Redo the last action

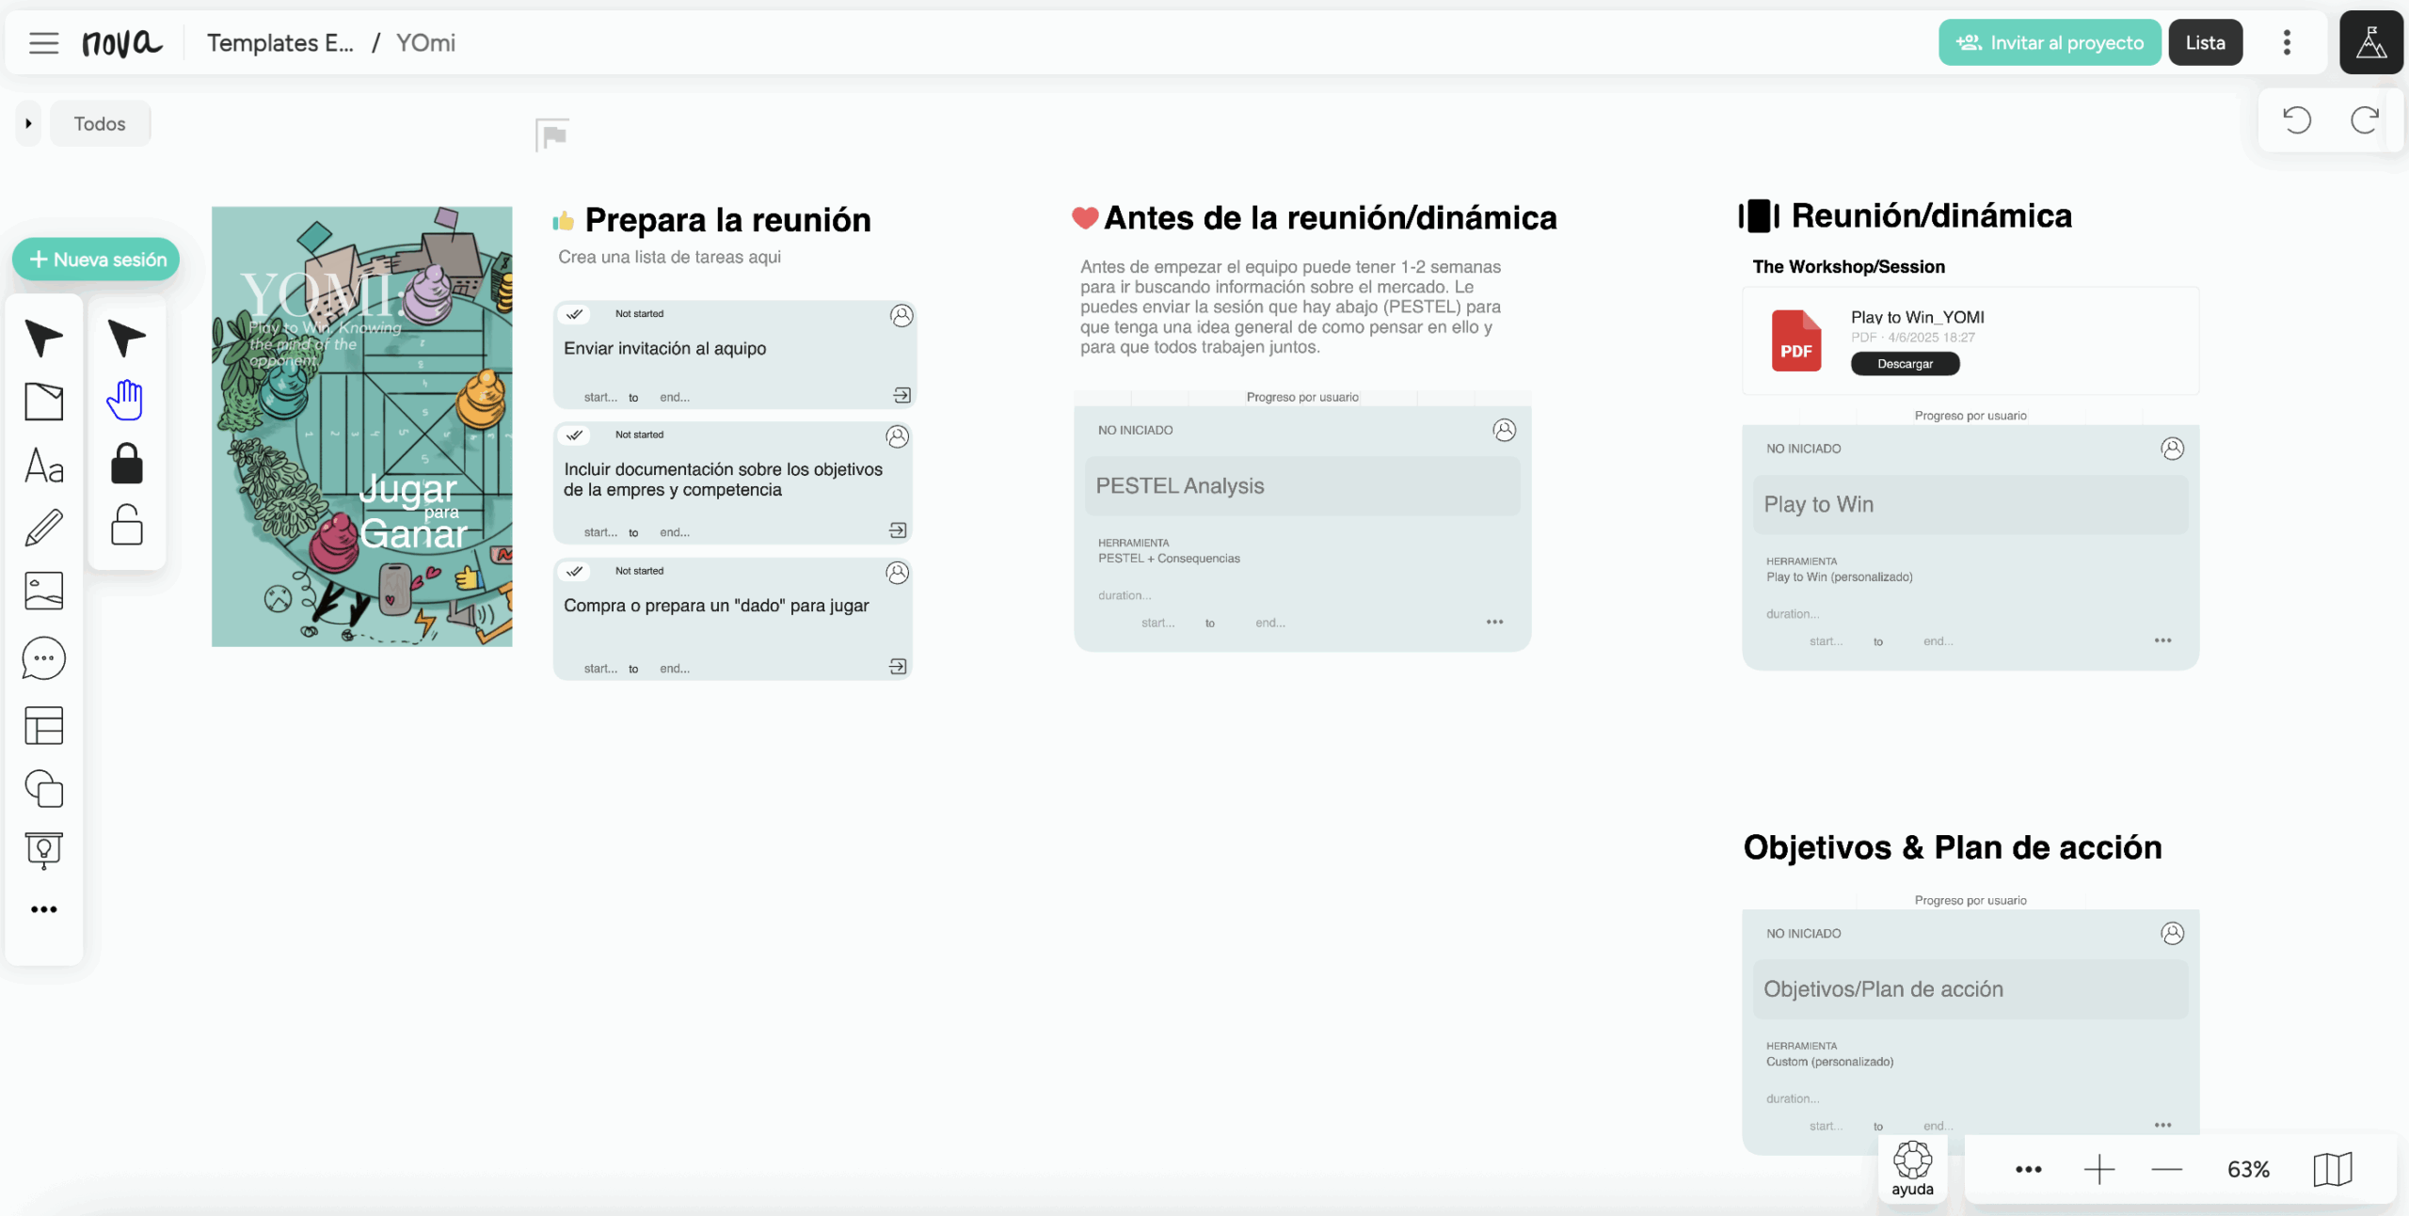point(2365,120)
